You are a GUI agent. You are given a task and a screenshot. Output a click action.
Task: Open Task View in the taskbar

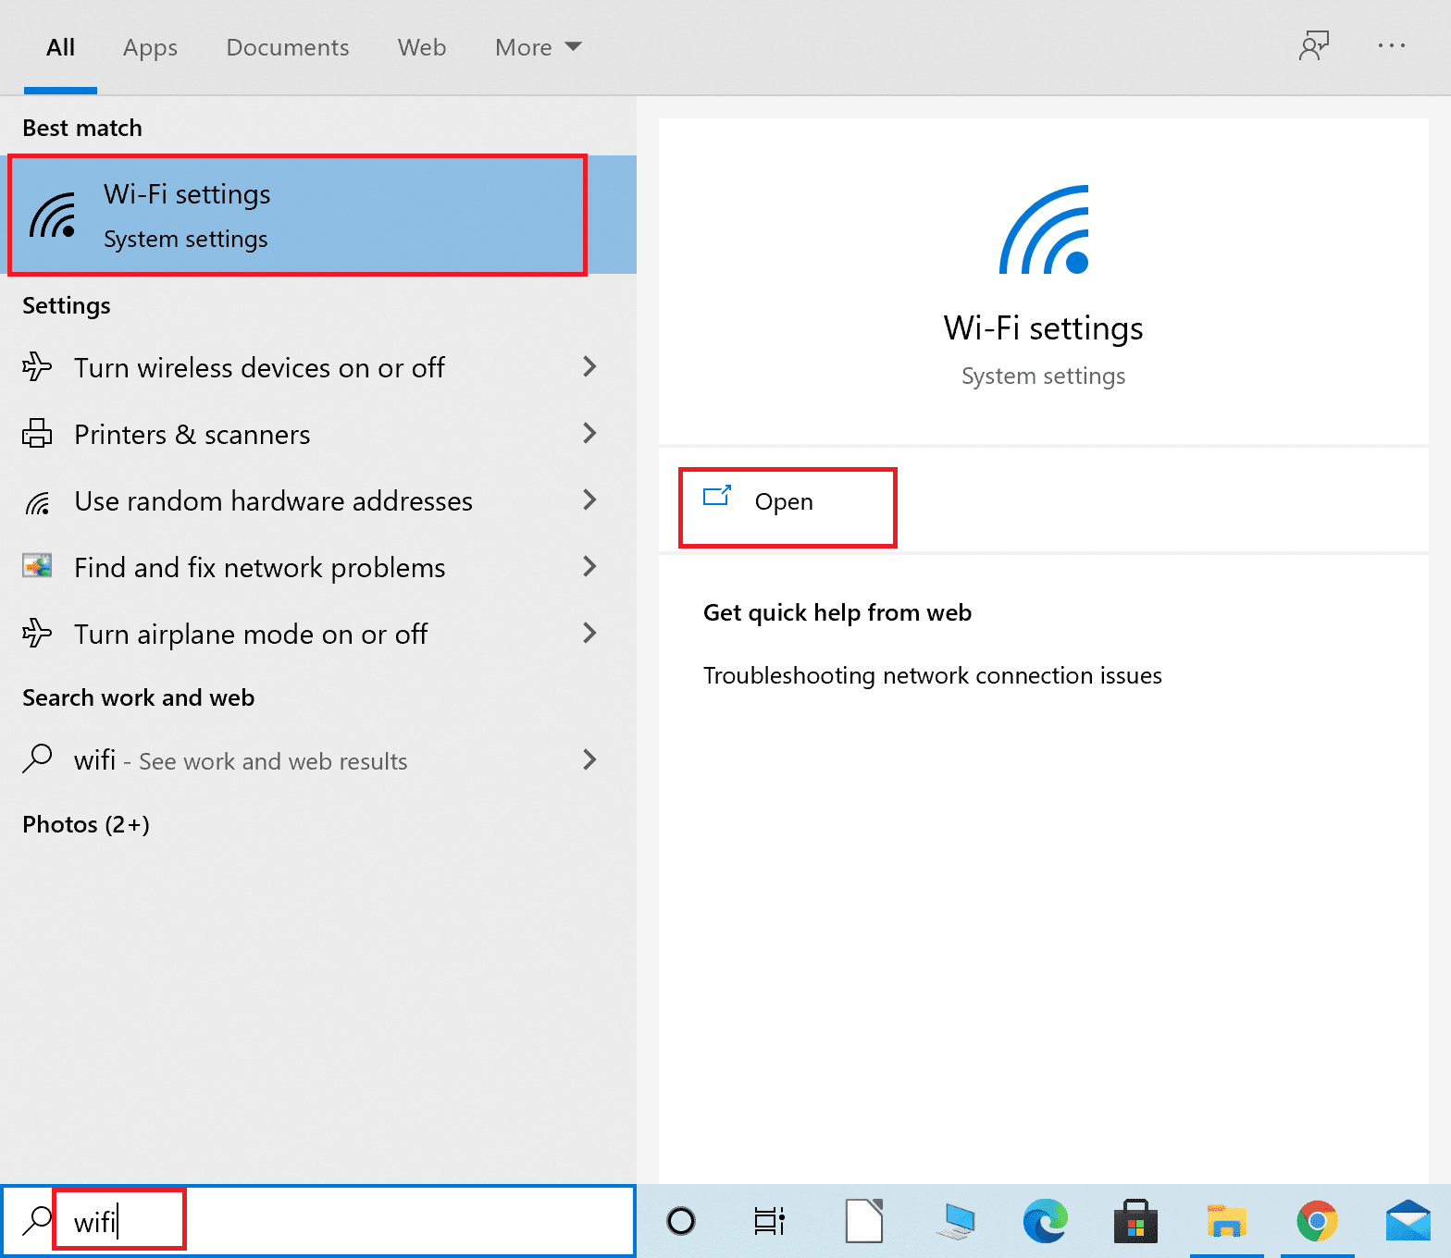click(x=769, y=1221)
